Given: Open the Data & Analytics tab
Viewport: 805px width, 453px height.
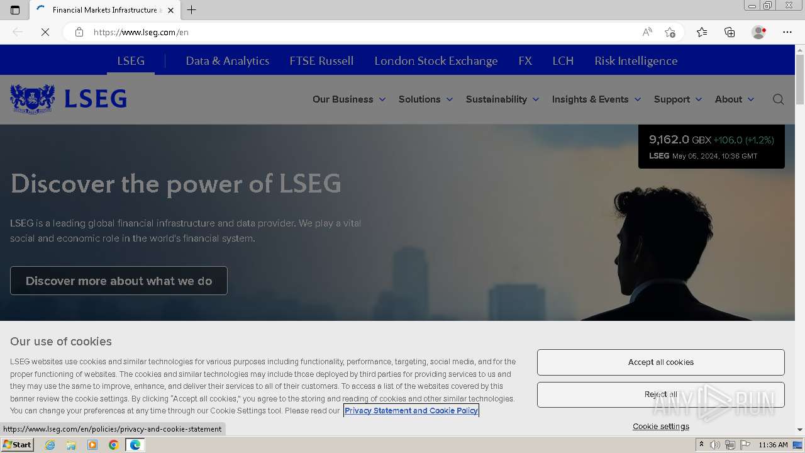Looking at the screenshot, I should point(228,61).
